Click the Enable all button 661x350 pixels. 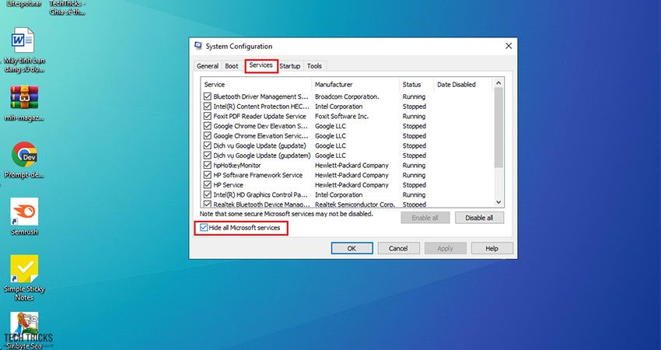click(x=425, y=218)
